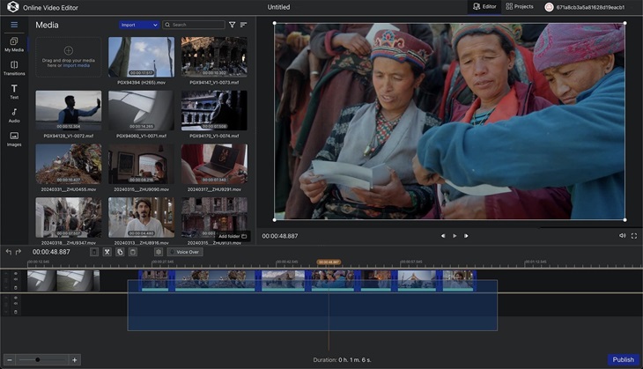Open the sort options menu in Media
The width and height of the screenshot is (643, 369).
243,26
